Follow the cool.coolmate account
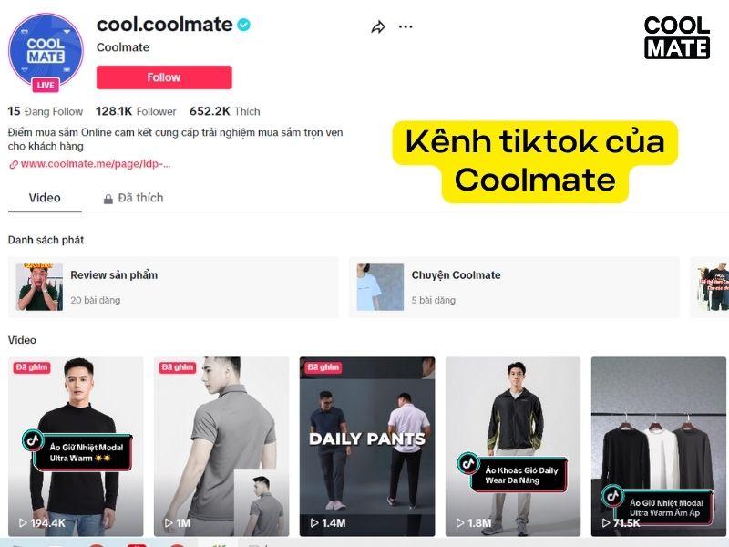The image size is (729, 547). (x=164, y=77)
